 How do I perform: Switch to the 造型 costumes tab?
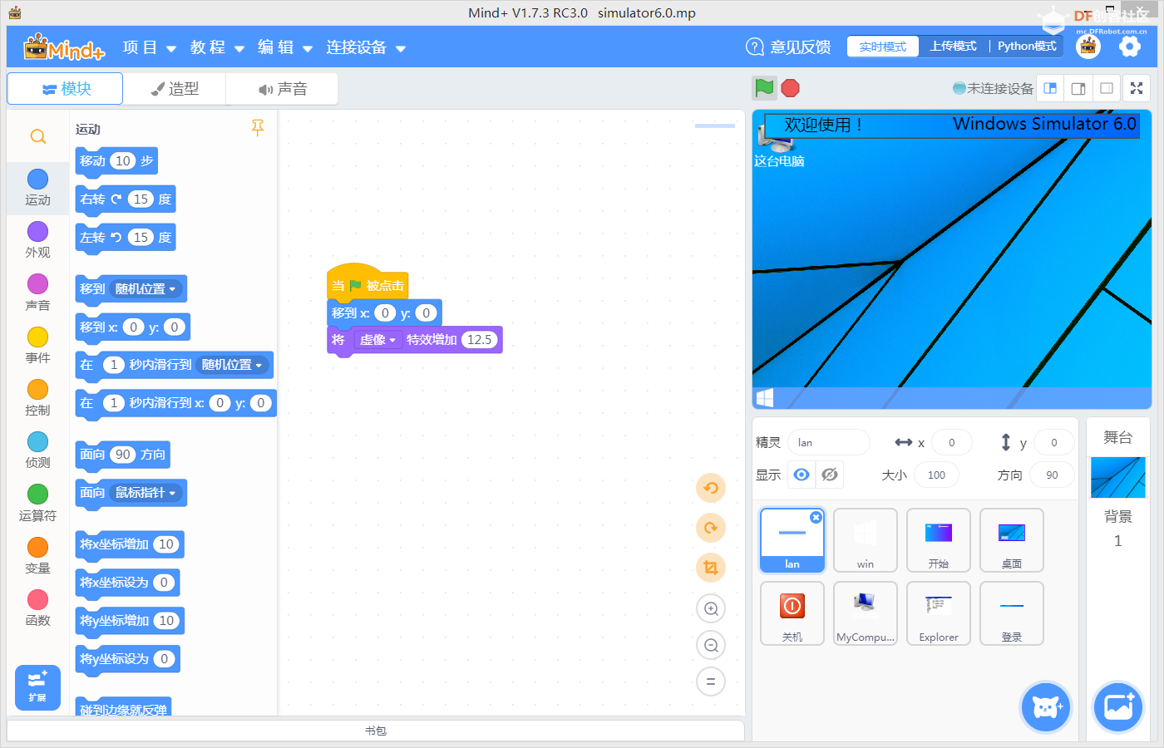tap(175, 89)
